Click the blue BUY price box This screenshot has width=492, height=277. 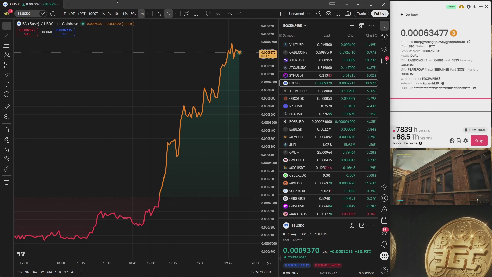click(x=64, y=32)
